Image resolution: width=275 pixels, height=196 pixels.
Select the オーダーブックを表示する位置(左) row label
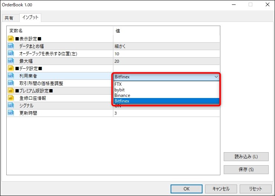48,53
